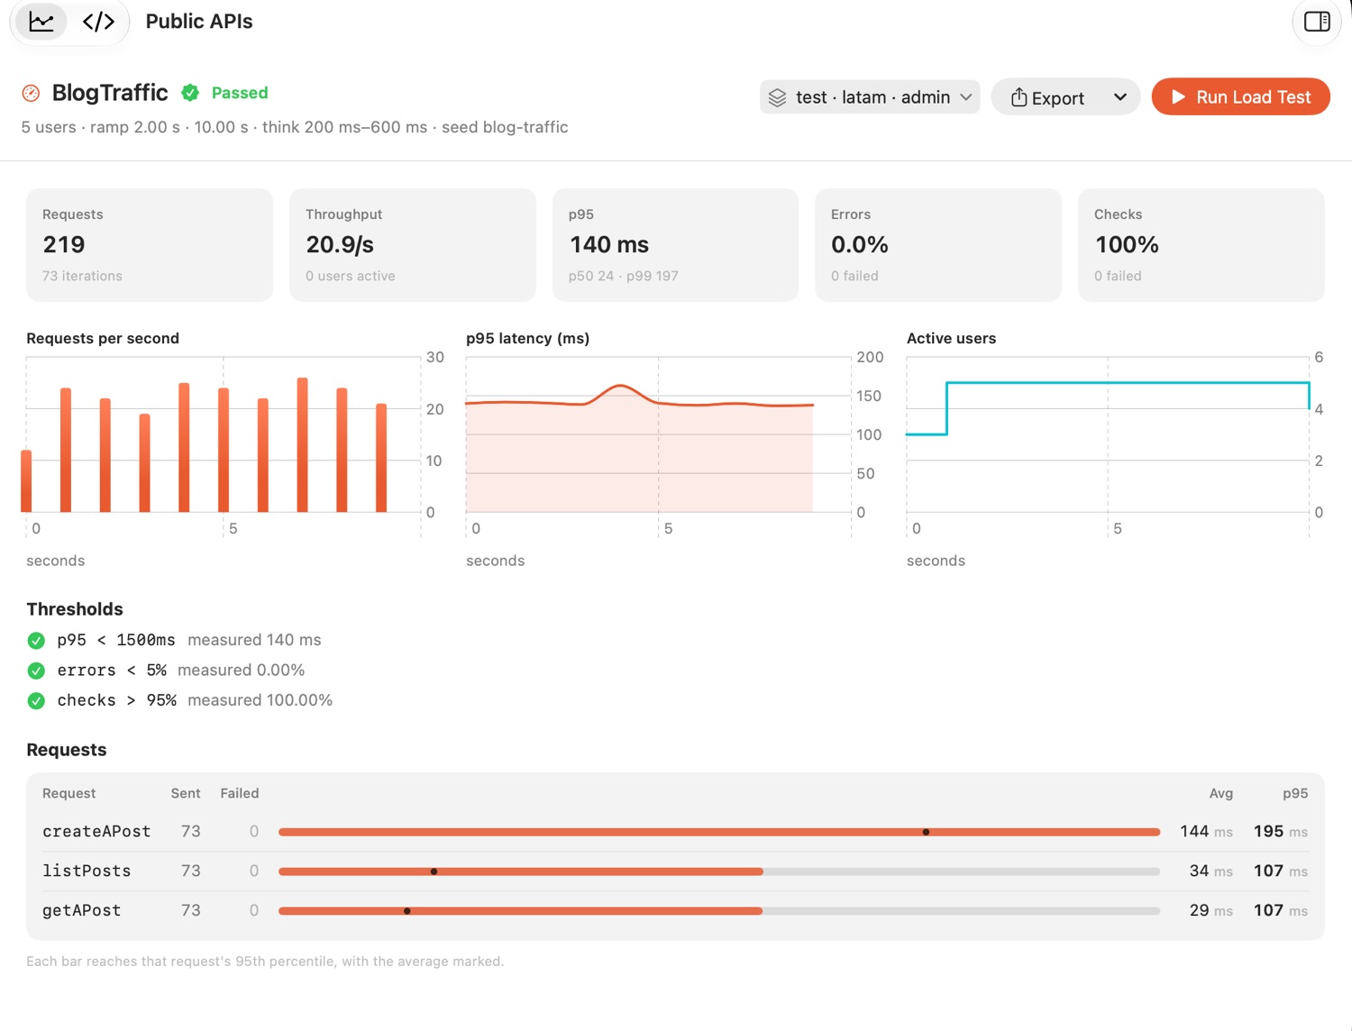Click the Passed status label
1352x1031 pixels.
pyautogui.click(x=240, y=93)
